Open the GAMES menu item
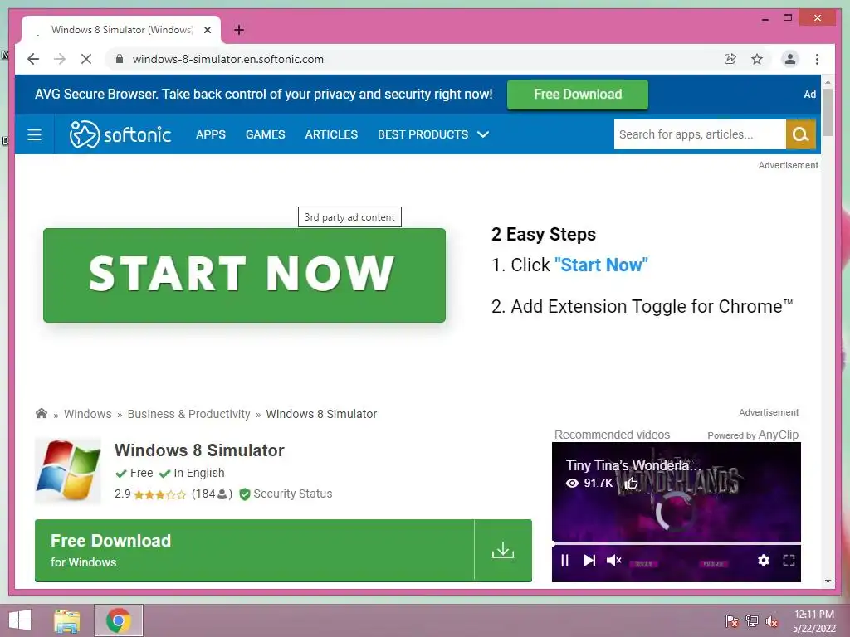The height and width of the screenshot is (637, 850). click(265, 134)
